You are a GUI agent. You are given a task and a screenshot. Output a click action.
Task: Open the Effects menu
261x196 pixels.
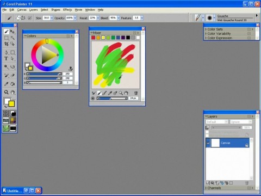pos(67,10)
